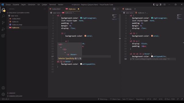Split the left editor with split icon
Viewport: 184px width, 103px height.
[114, 9]
